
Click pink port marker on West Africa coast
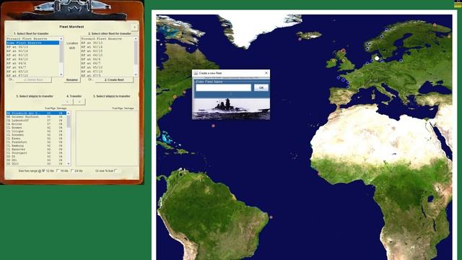coord(319,174)
